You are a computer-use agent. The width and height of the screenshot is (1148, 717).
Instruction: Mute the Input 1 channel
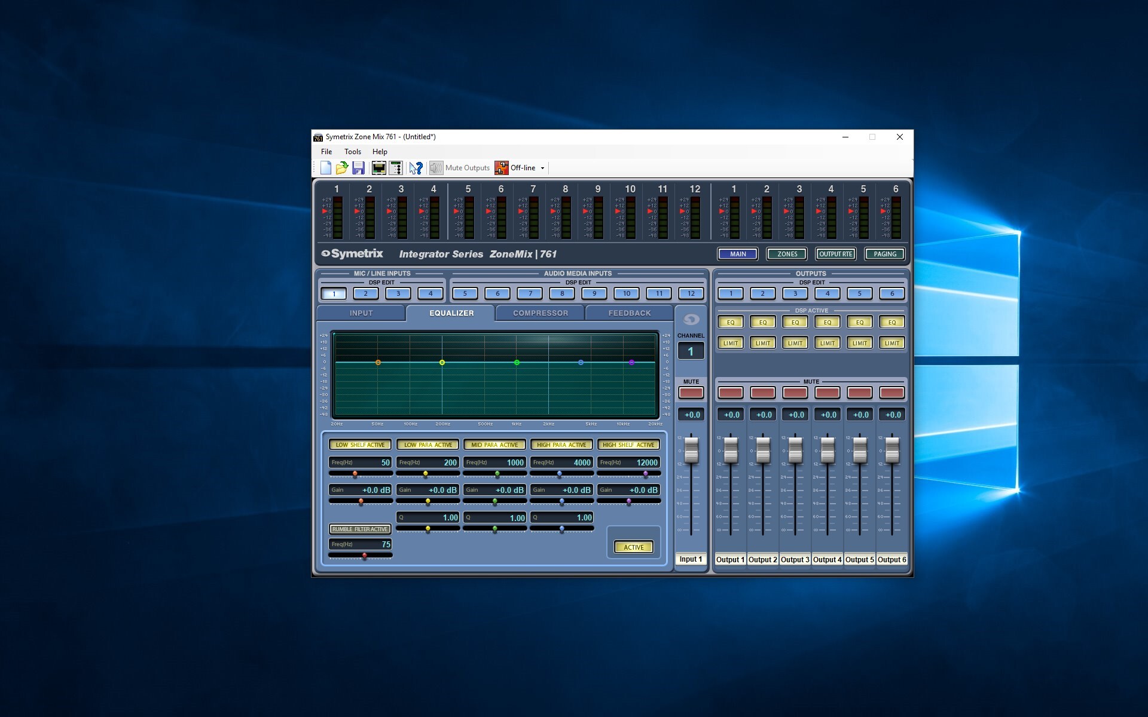tap(691, 393)
